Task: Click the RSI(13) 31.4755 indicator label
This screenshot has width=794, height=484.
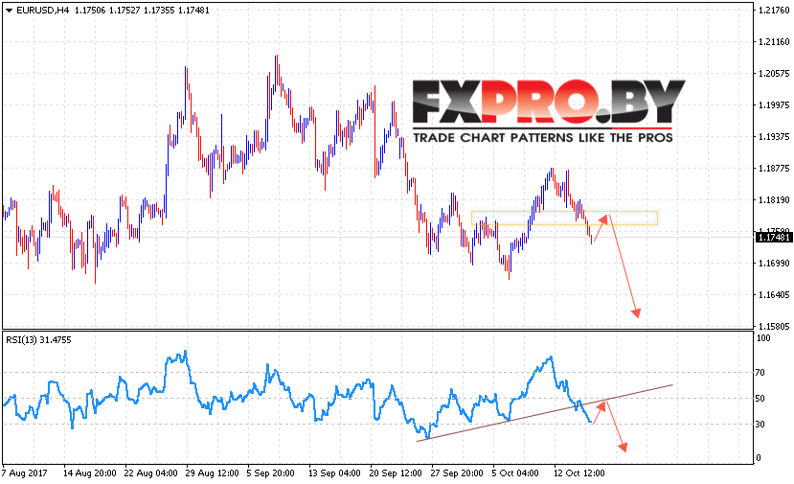Action: tap(38, 340)
